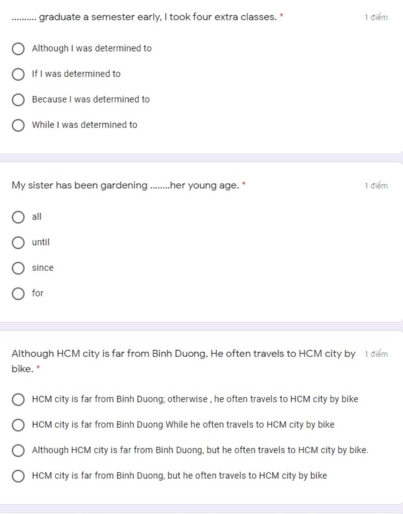Click the '1 điểm' label of first question
This screenshot has width=403, height=514.
click(x=376, y=17)
